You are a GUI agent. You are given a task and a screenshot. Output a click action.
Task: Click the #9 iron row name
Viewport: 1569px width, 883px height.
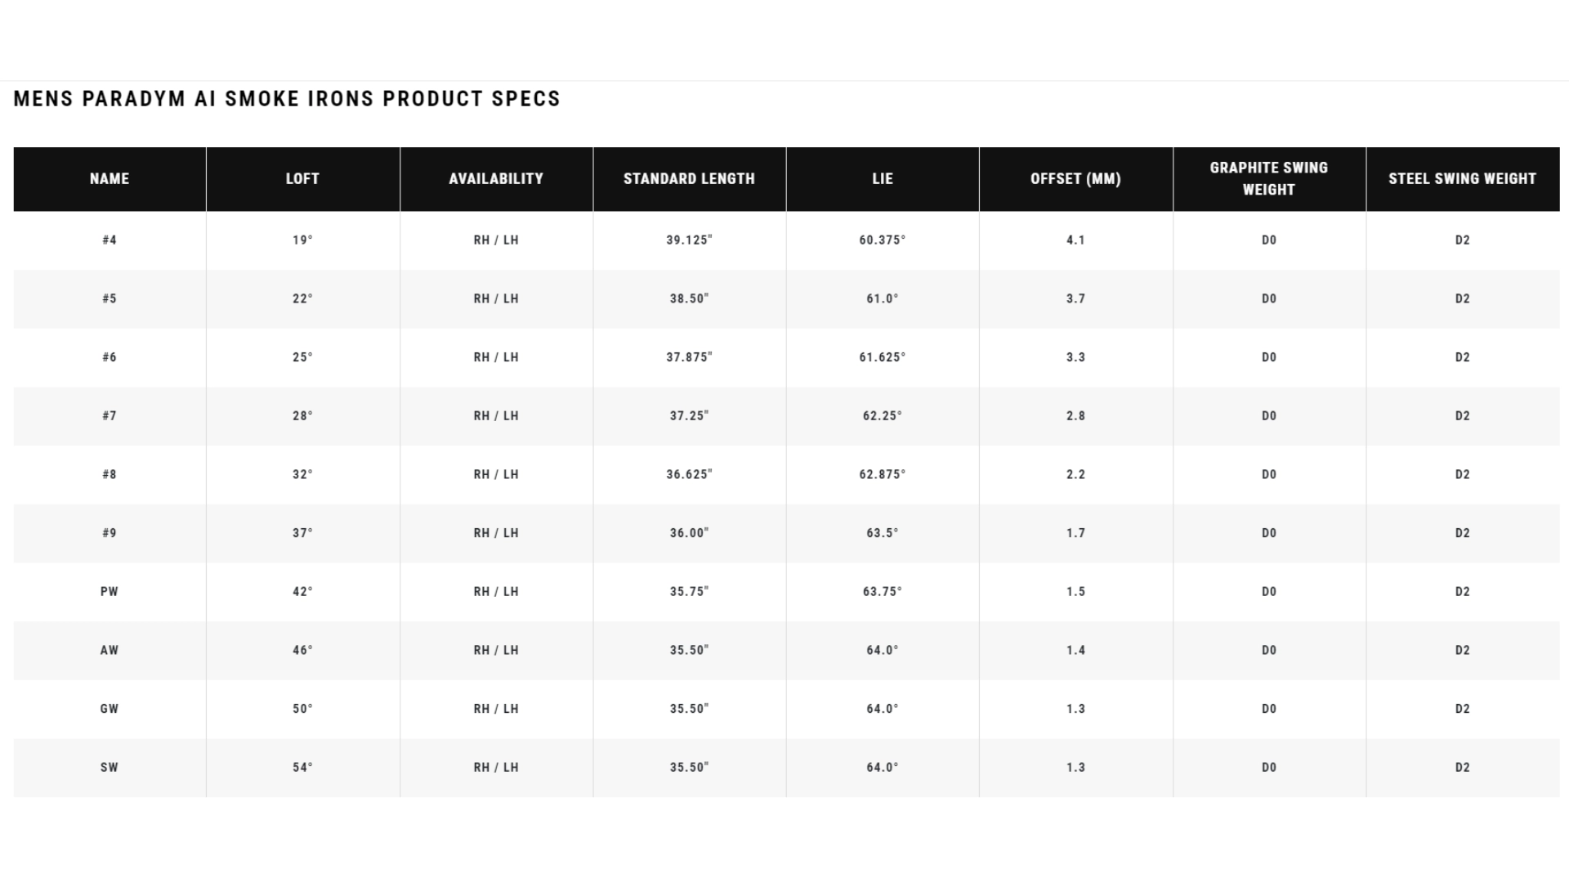[110, 533]
